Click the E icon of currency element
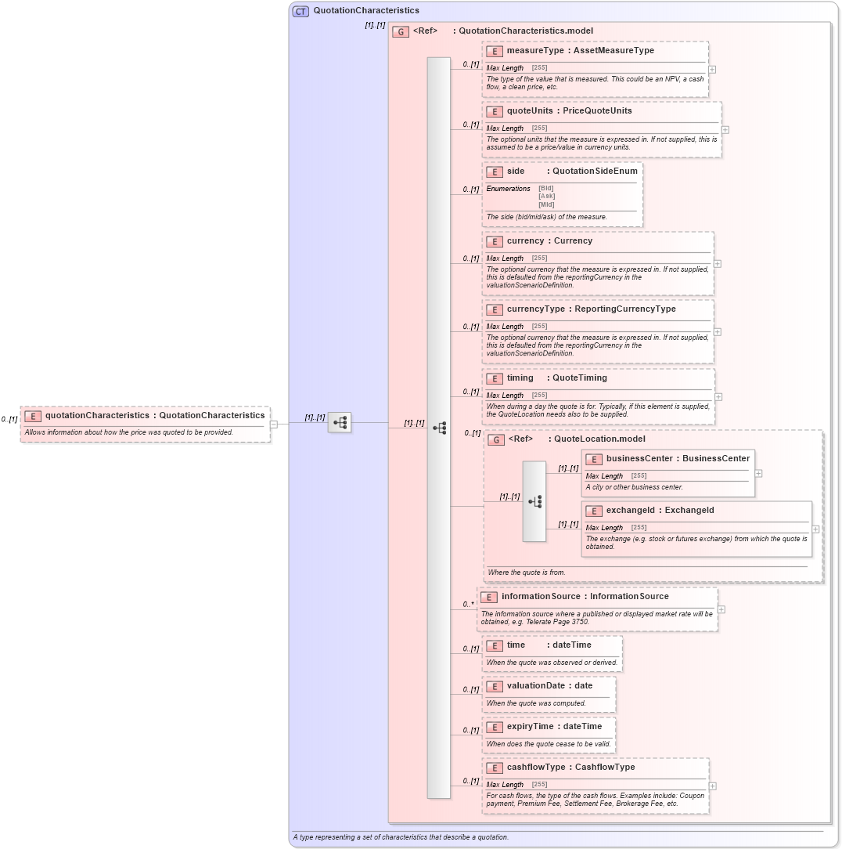This screenshot has height=849, width=842. point(495,241)
